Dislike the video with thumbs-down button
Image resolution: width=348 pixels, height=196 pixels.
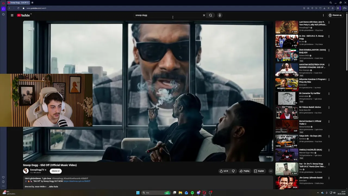pos(233,171)
